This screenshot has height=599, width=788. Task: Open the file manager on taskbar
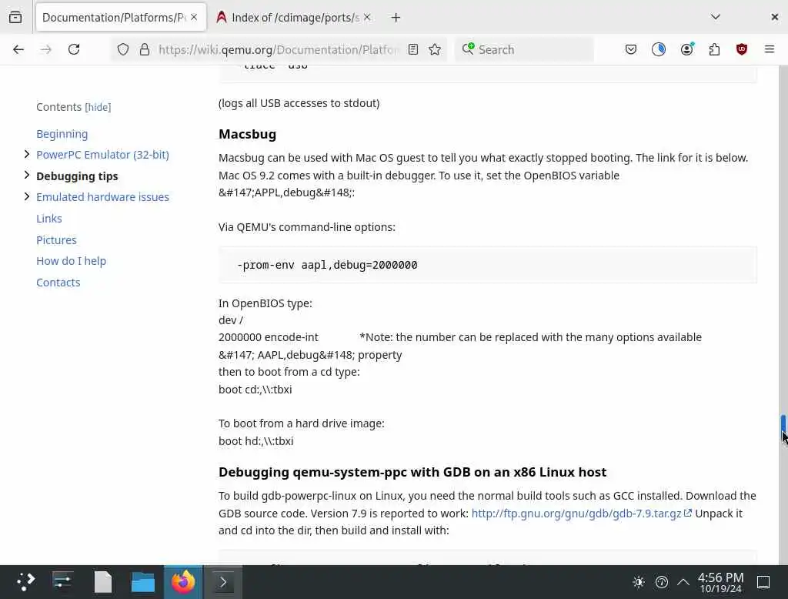coord(143,582)
